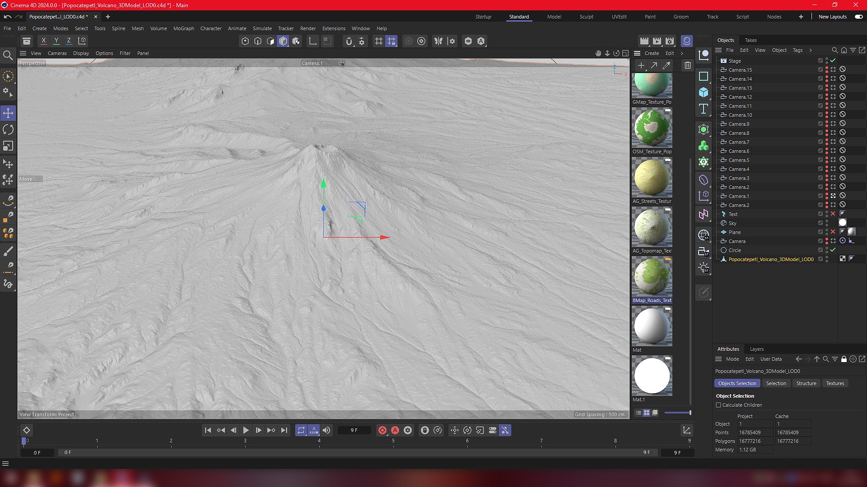Select the Objects Selection button

click(737, 383)
